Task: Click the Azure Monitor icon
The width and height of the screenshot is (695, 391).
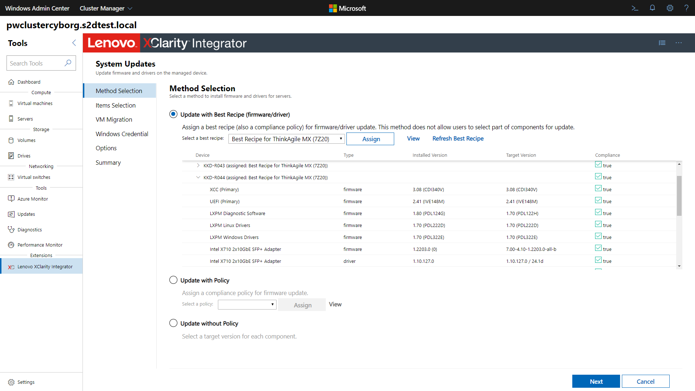Action: pos(11,198)
